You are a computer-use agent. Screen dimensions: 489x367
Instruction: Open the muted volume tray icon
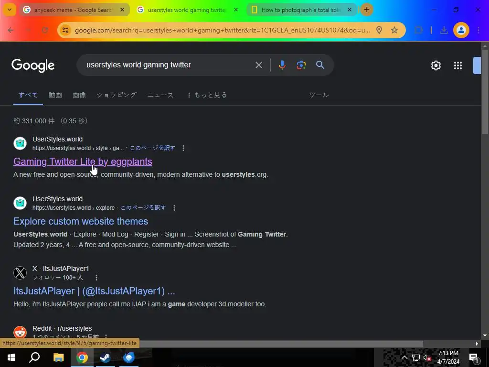[x=427, y=357]
